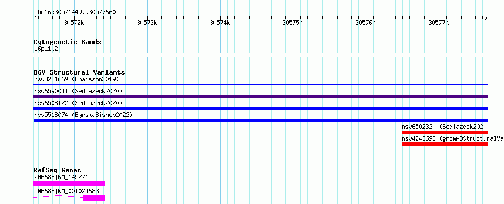Open the nsv6508122 (Sedlazeck2020) variant label
The height and width of the screenshot is (204, 504).
click(78, 103)
